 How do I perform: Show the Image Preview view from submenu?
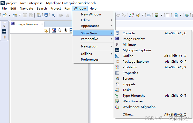[x=152, y=39]
